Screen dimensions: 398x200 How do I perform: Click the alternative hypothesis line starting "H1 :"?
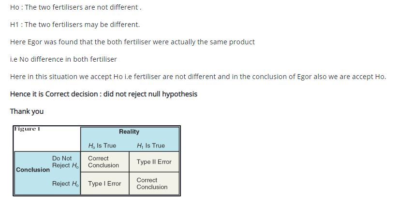click(x=74, y=25)
